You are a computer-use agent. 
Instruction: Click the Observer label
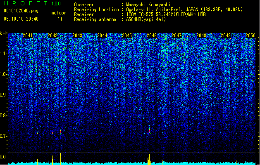point(84,5)
